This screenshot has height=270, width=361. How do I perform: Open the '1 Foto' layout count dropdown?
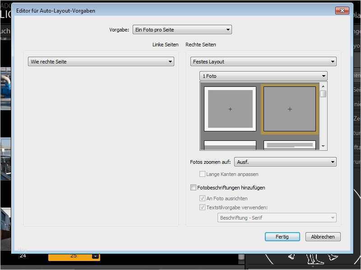pyautogui.click(x=264, y=76)
